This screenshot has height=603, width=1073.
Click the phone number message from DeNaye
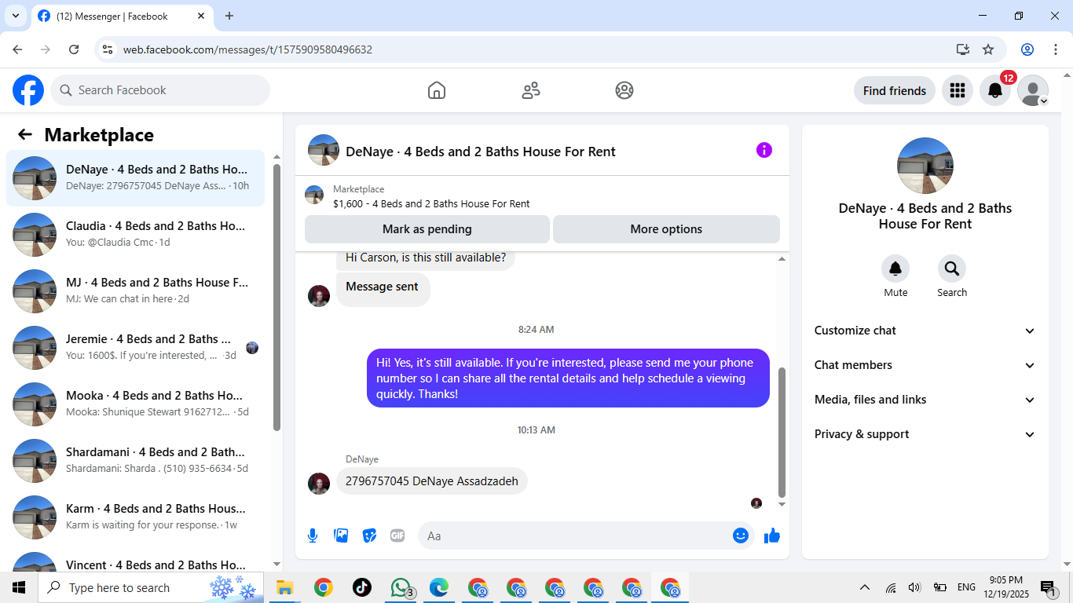[x=432, y=481]
